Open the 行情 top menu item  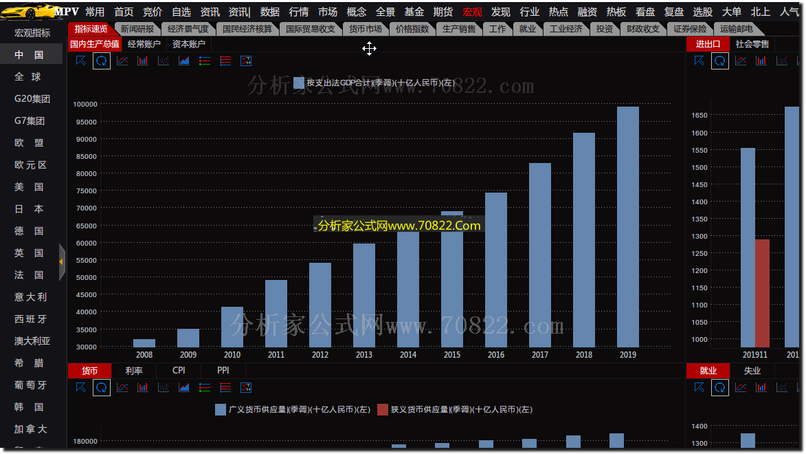(x=299, y=12)
